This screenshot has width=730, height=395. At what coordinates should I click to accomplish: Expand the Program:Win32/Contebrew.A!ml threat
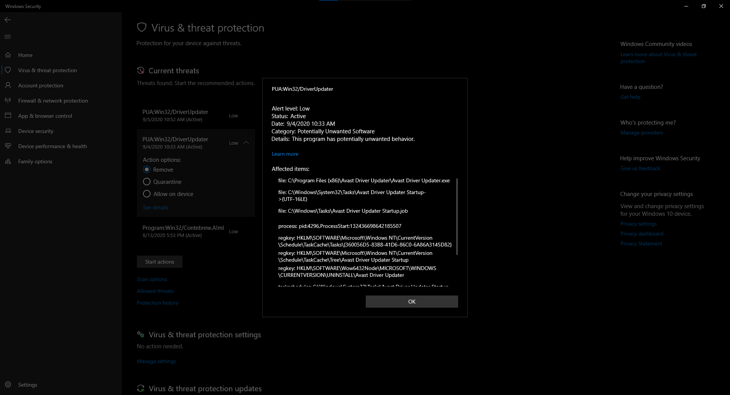click(x=196, y=231)
